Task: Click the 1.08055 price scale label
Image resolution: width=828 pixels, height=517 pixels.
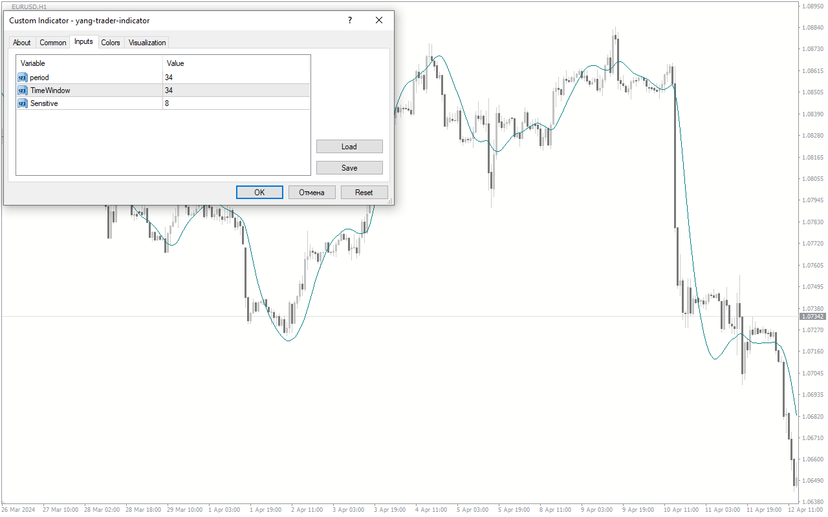Action: pos(812,179)
